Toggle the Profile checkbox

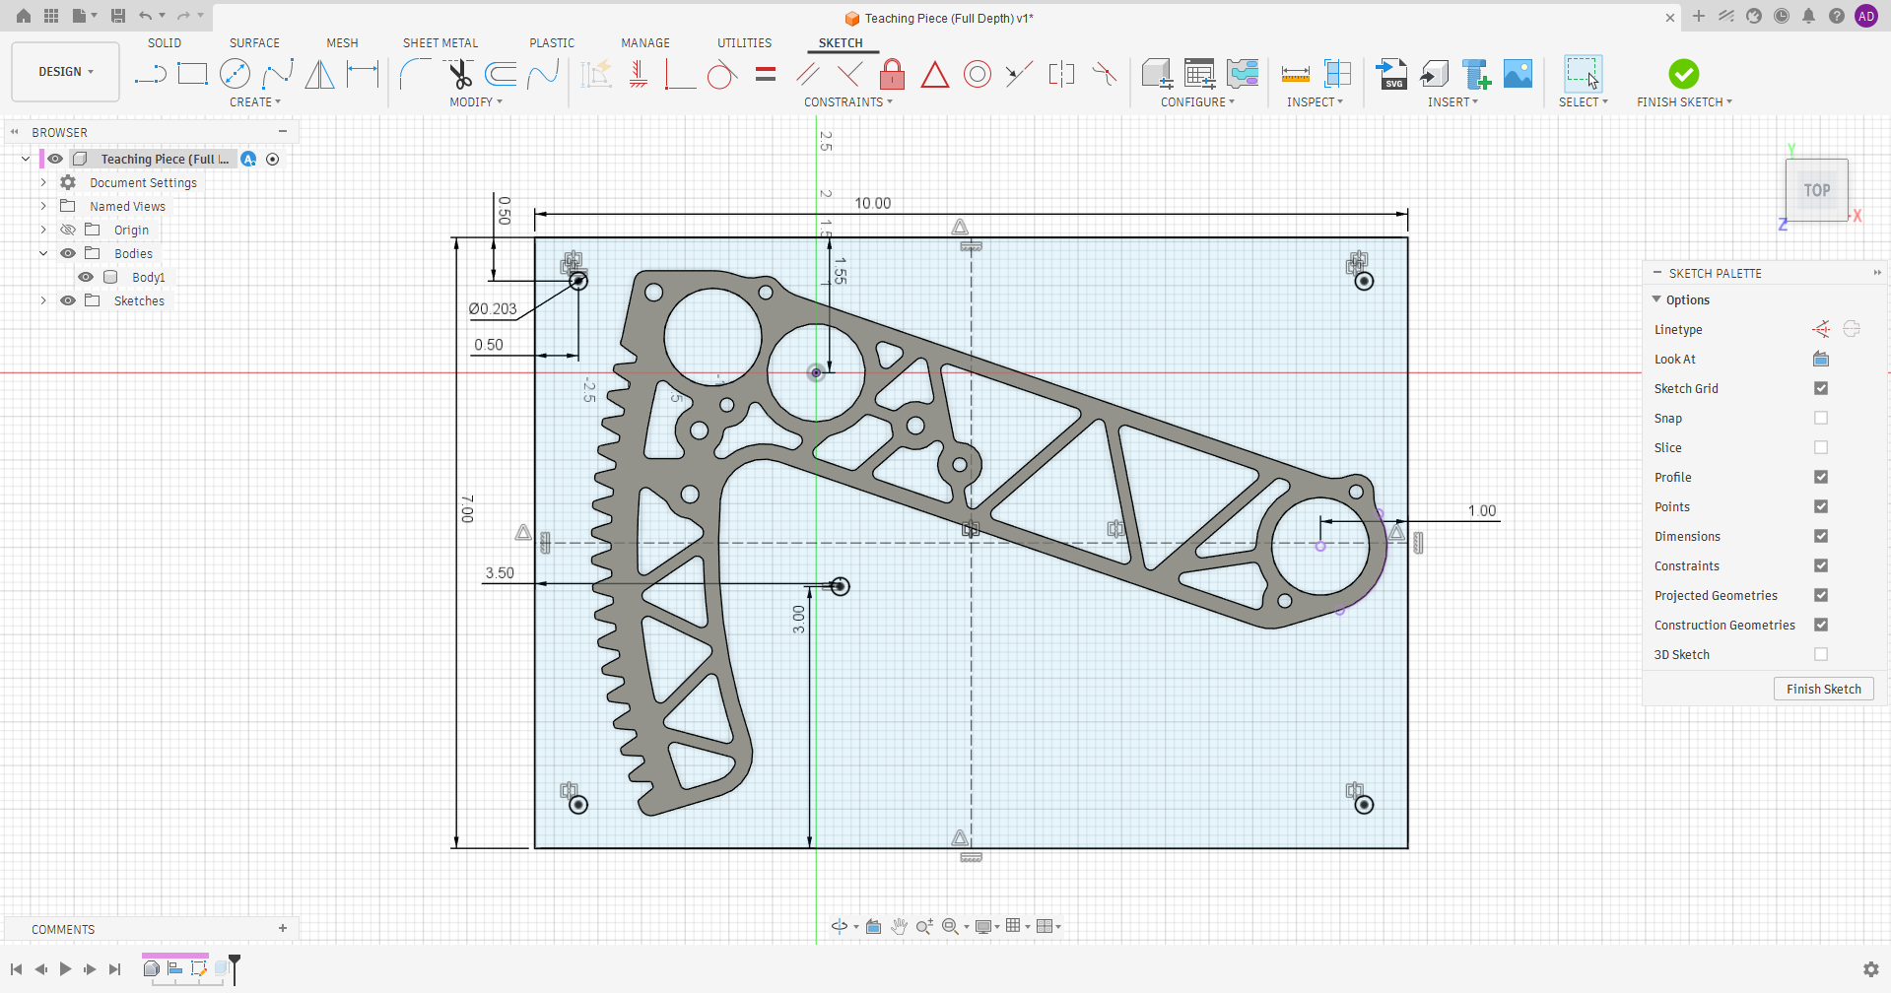click(1821, 477)
